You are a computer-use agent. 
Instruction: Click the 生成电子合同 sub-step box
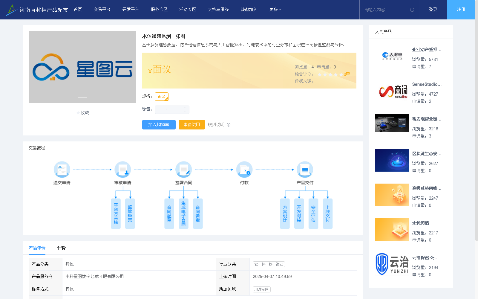(183, 213)
